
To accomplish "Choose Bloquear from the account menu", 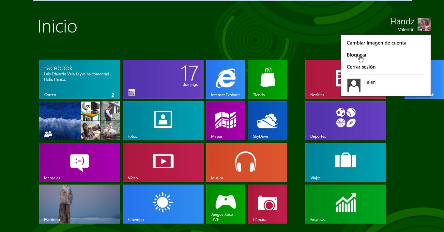I will (x=357, y=55).
